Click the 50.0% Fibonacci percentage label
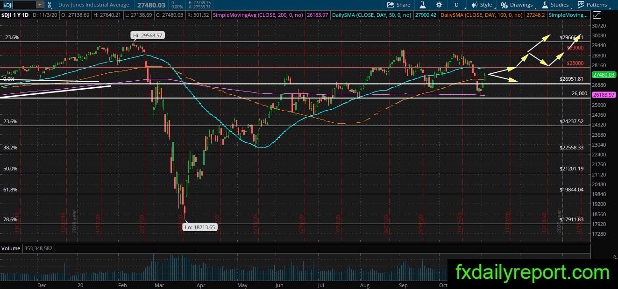This screenshot has width=618, height=289. pyautogui.click(x=10, y=169)
